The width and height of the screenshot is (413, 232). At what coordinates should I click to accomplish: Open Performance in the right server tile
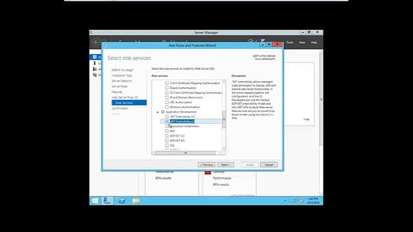(x=222, y=178)
